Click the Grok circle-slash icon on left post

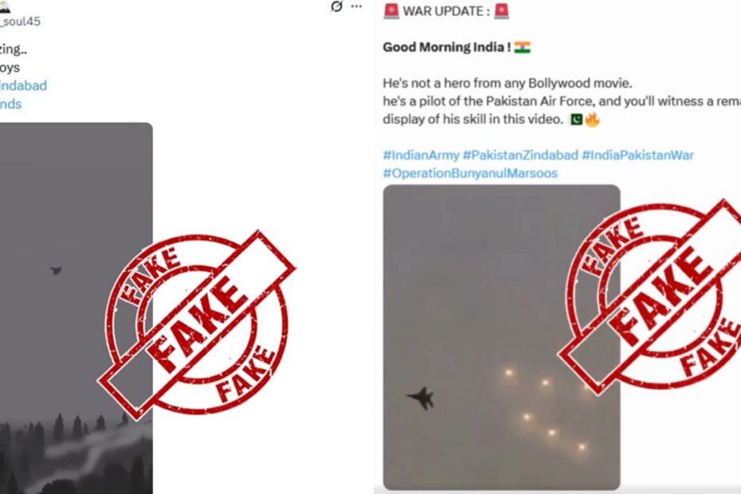click(336, 6)
